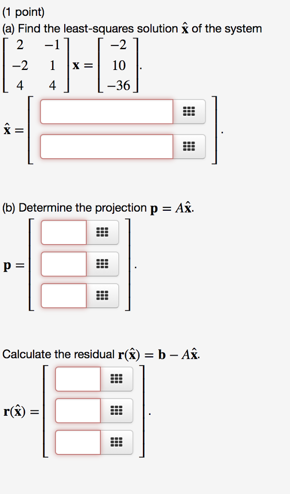
Task: Open the entry palette for the third r(x̂) component
Action: pyautogui.click(x=116, y=443)
